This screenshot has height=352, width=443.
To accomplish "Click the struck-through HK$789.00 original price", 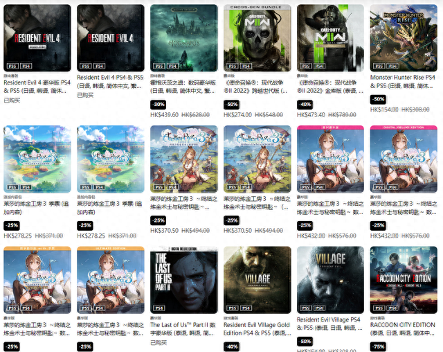I will tap(342, 115).
